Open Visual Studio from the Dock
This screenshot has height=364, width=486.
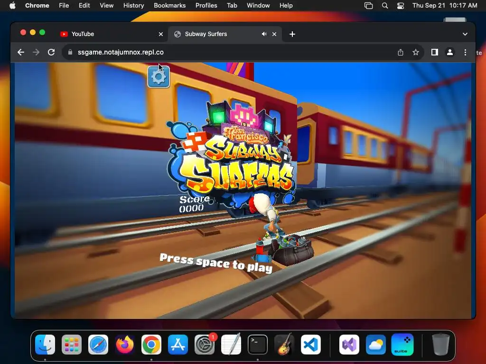click(x=349, y=345)
